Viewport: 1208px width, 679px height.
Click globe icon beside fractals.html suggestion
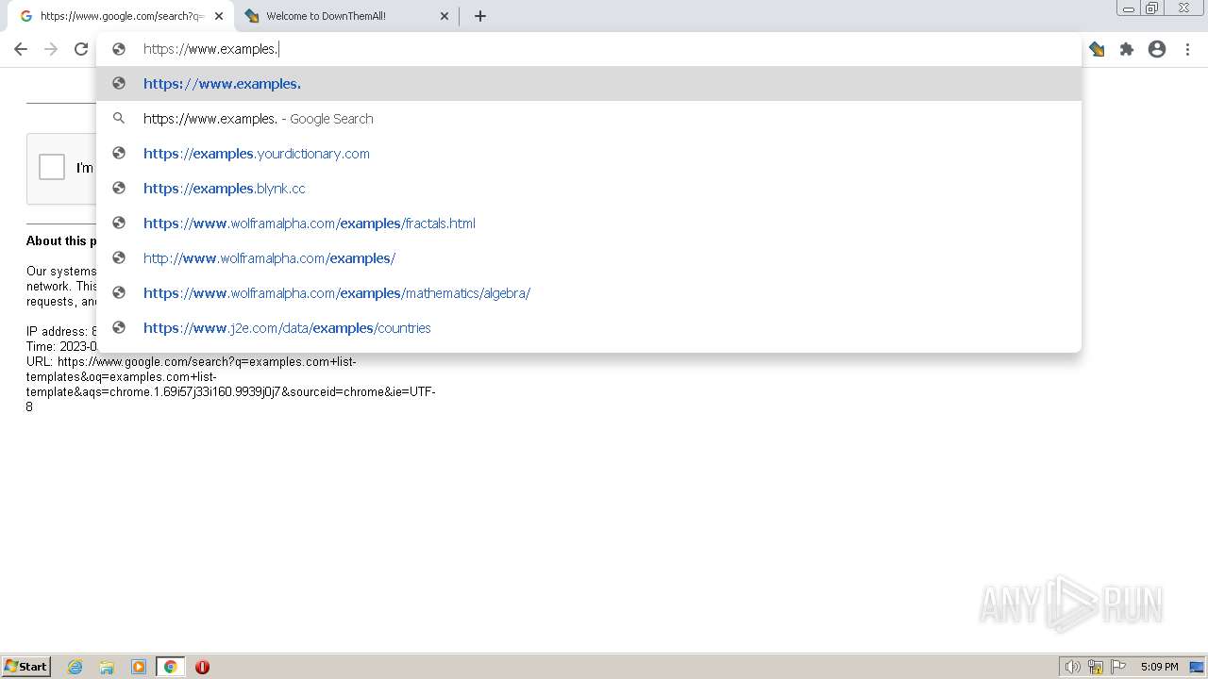coord(119,223)
